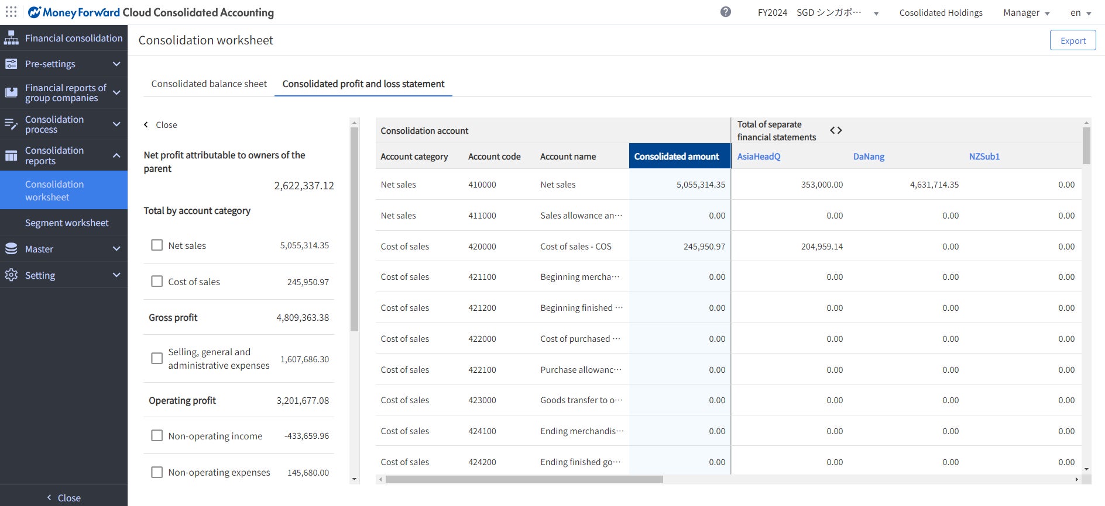
Task: Open the AsiaHeadQ company link
Action: coord(759,157)
